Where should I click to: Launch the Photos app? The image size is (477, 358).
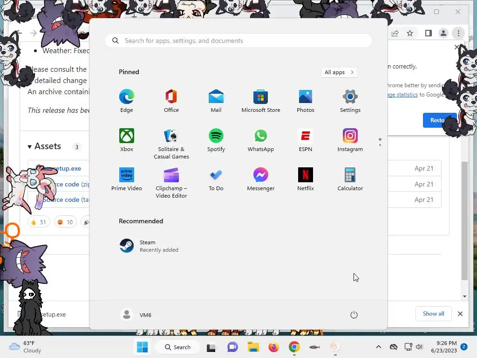coord(306,101)
